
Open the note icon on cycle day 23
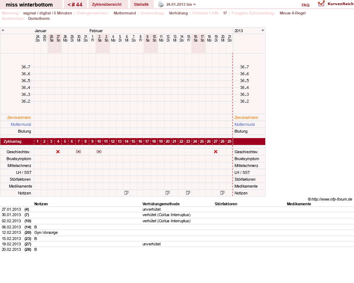point(188,193)
